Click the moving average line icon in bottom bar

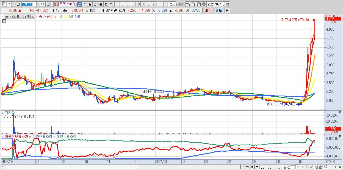(x=303, y=167)
